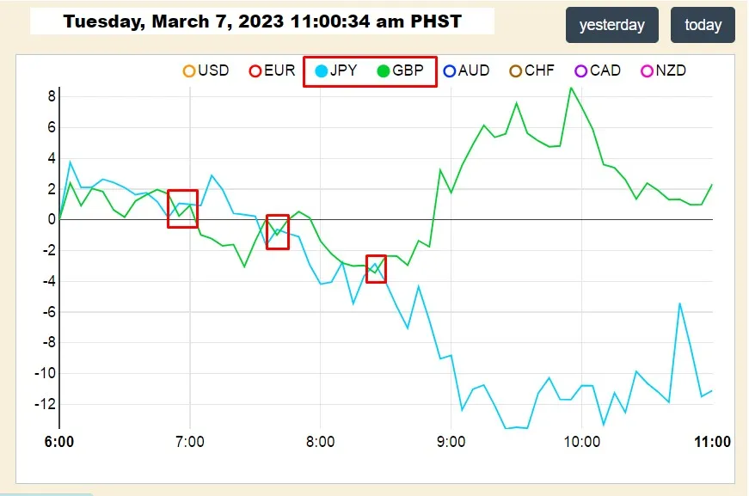
Task: Enable the AUD blue legend circle
Action: (450, 71)
